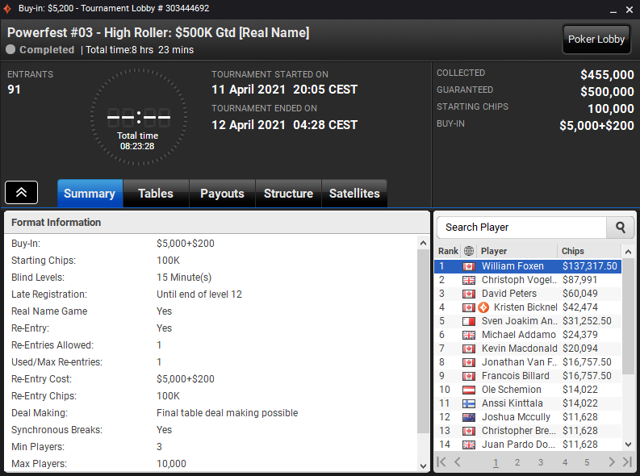Open page 3 of player rankings

coord(541,462)
